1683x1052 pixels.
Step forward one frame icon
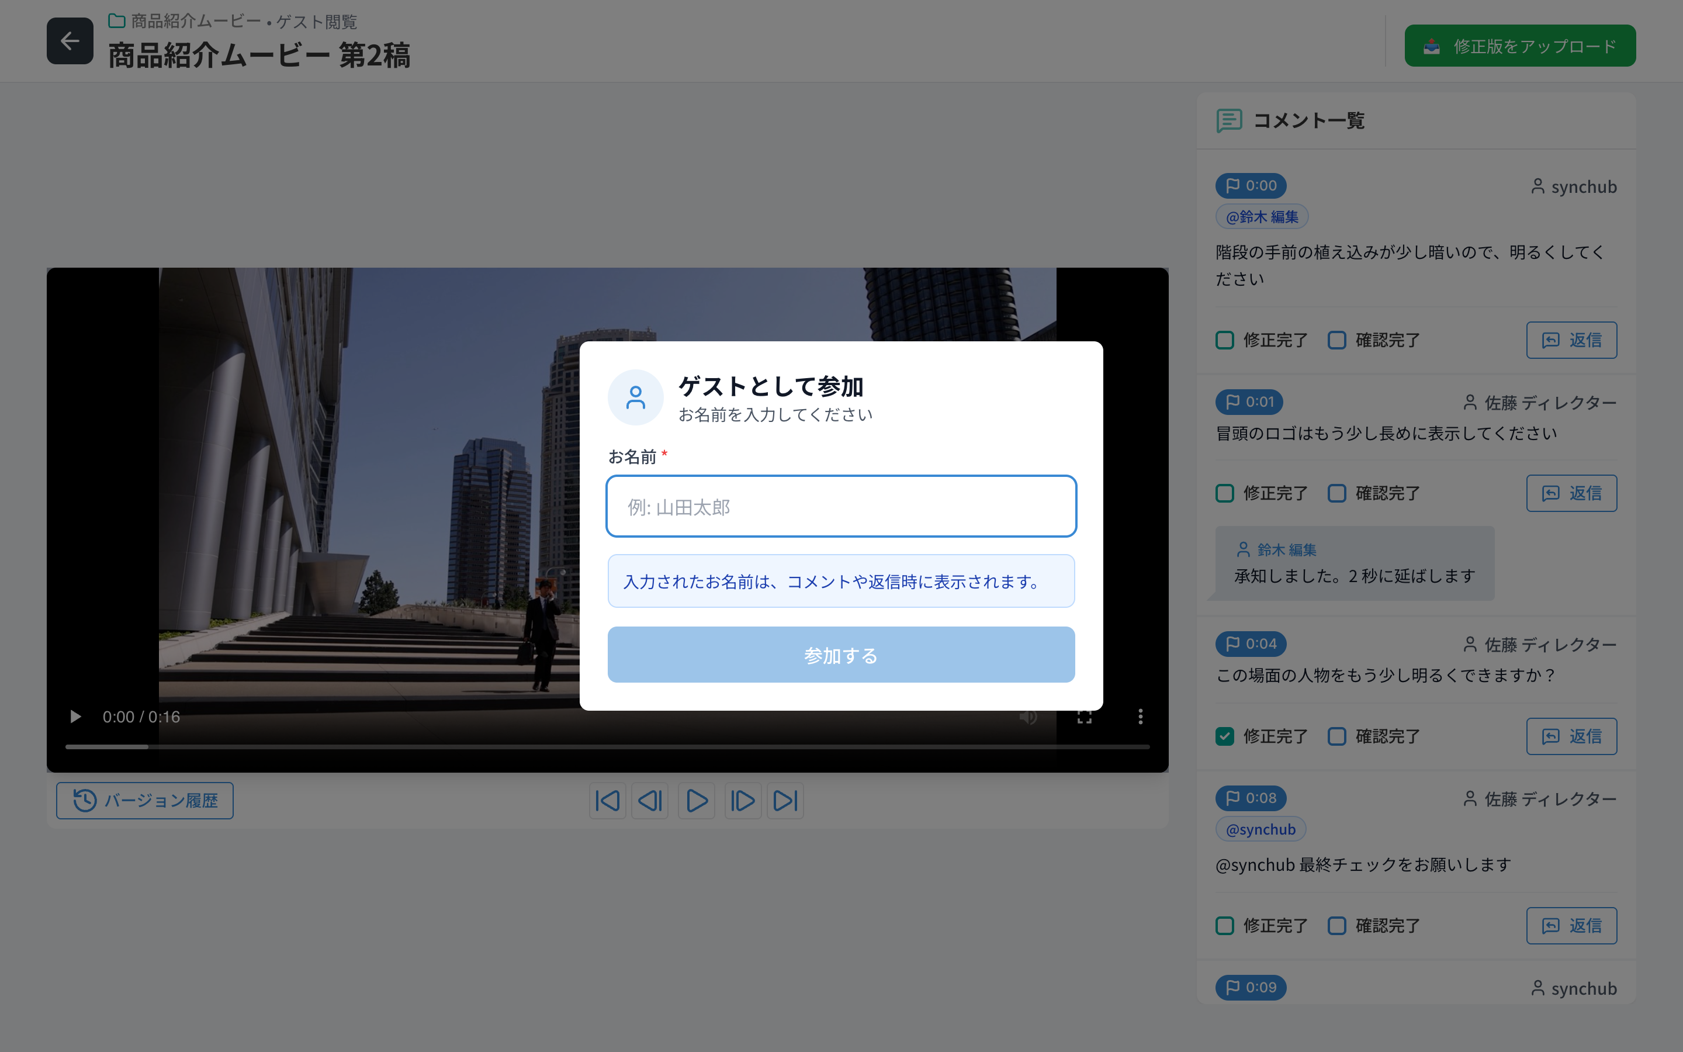click(743, 801)
